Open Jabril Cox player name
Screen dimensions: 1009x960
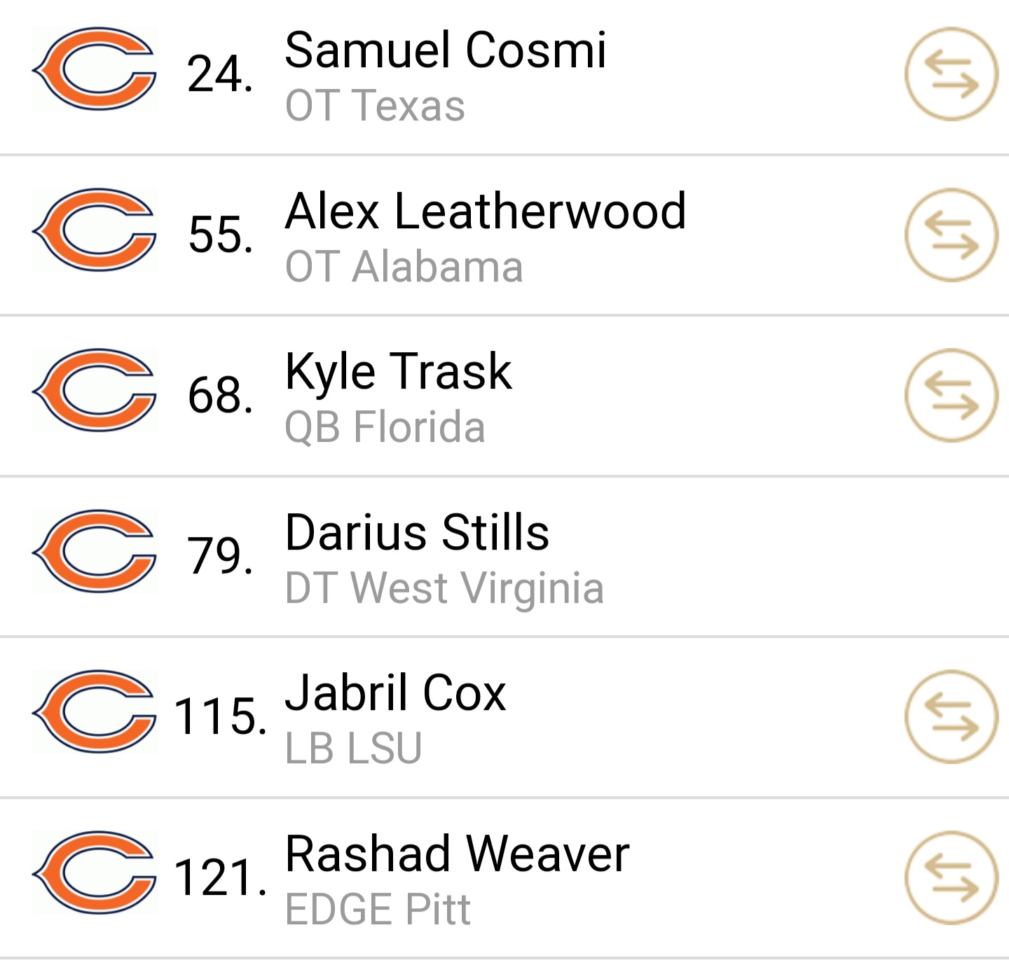395,693
